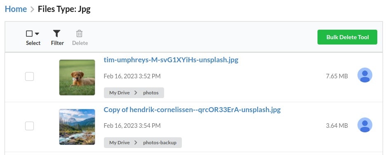The height and width of the screenshot is (155, 388).
Task: Click the Delete trash can icon
Action: click(79, 33)
